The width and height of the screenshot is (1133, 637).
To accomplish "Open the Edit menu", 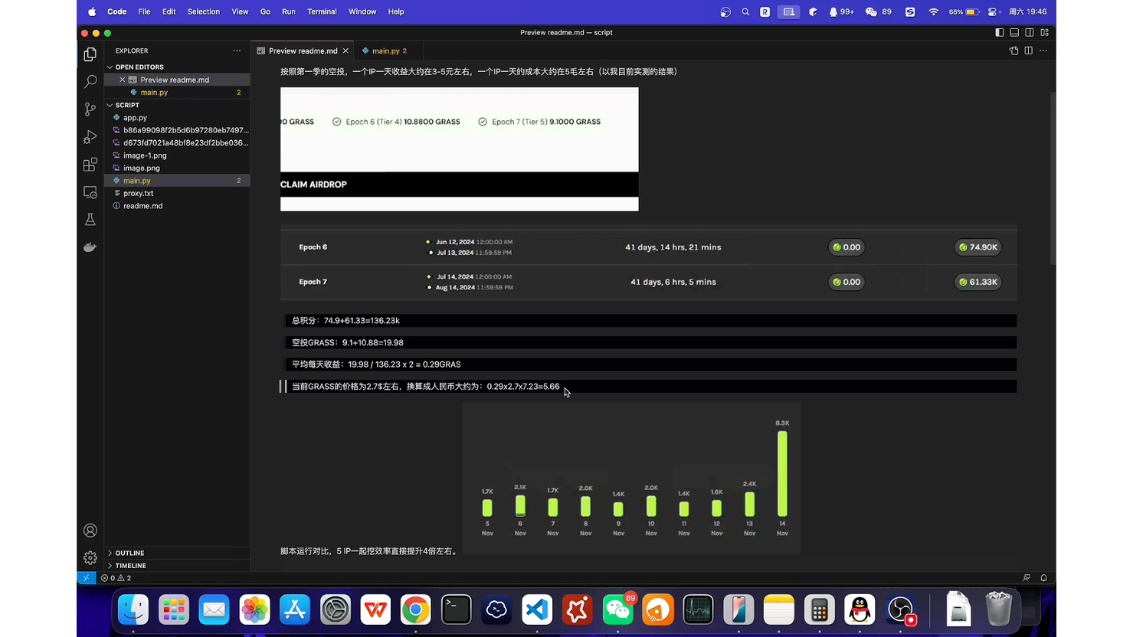I will point(169,11).
